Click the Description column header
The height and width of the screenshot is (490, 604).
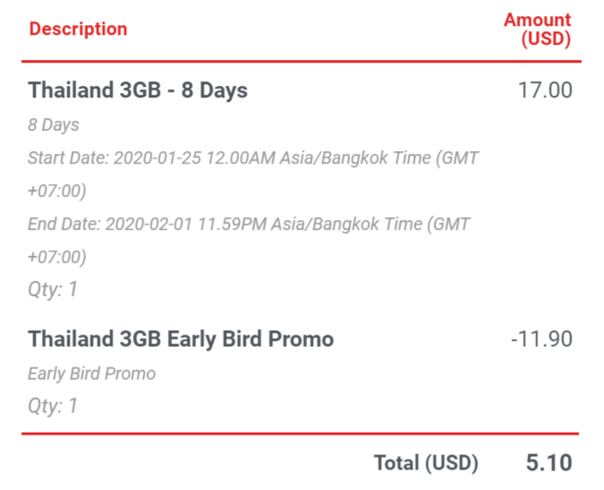[x=78, y=30]
